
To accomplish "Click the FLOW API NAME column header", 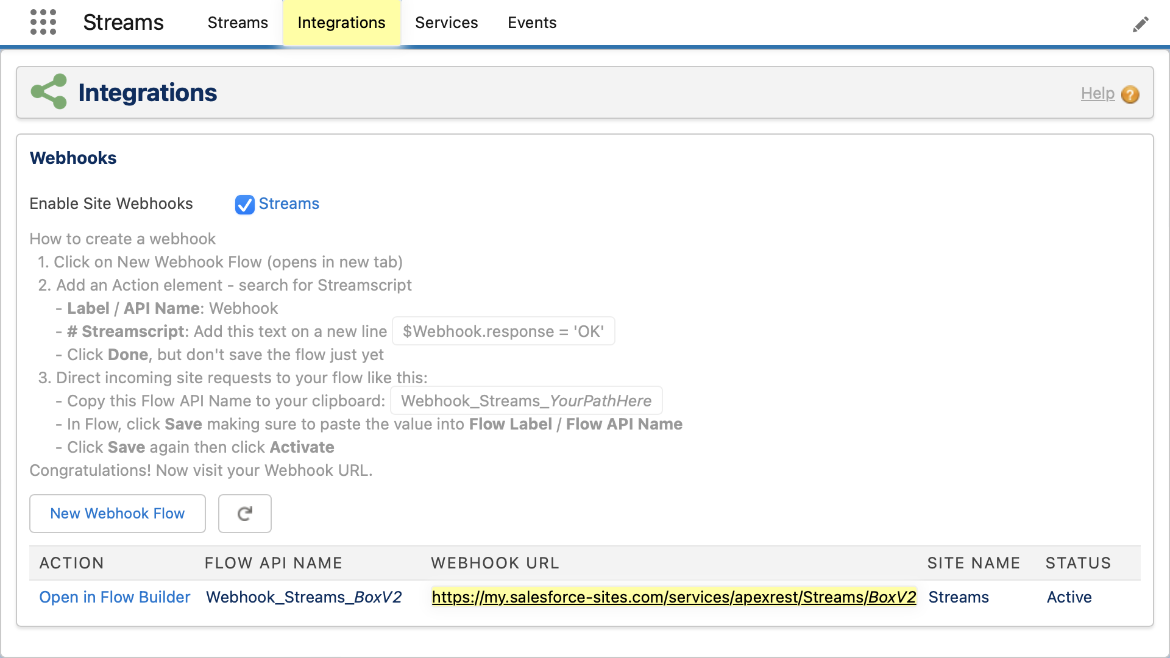I will click(x=274, y=563).
